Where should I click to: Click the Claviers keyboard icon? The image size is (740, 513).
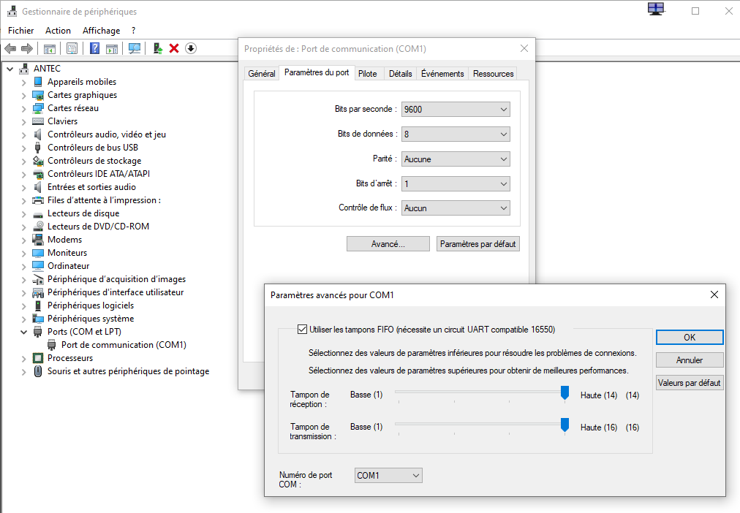[38, 121]
